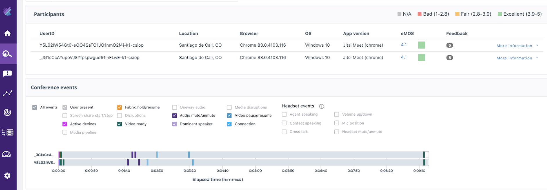Click the feedback badge 5 in second row
Image resolution: width=547 pixels, height=190 pixels.
450,58
